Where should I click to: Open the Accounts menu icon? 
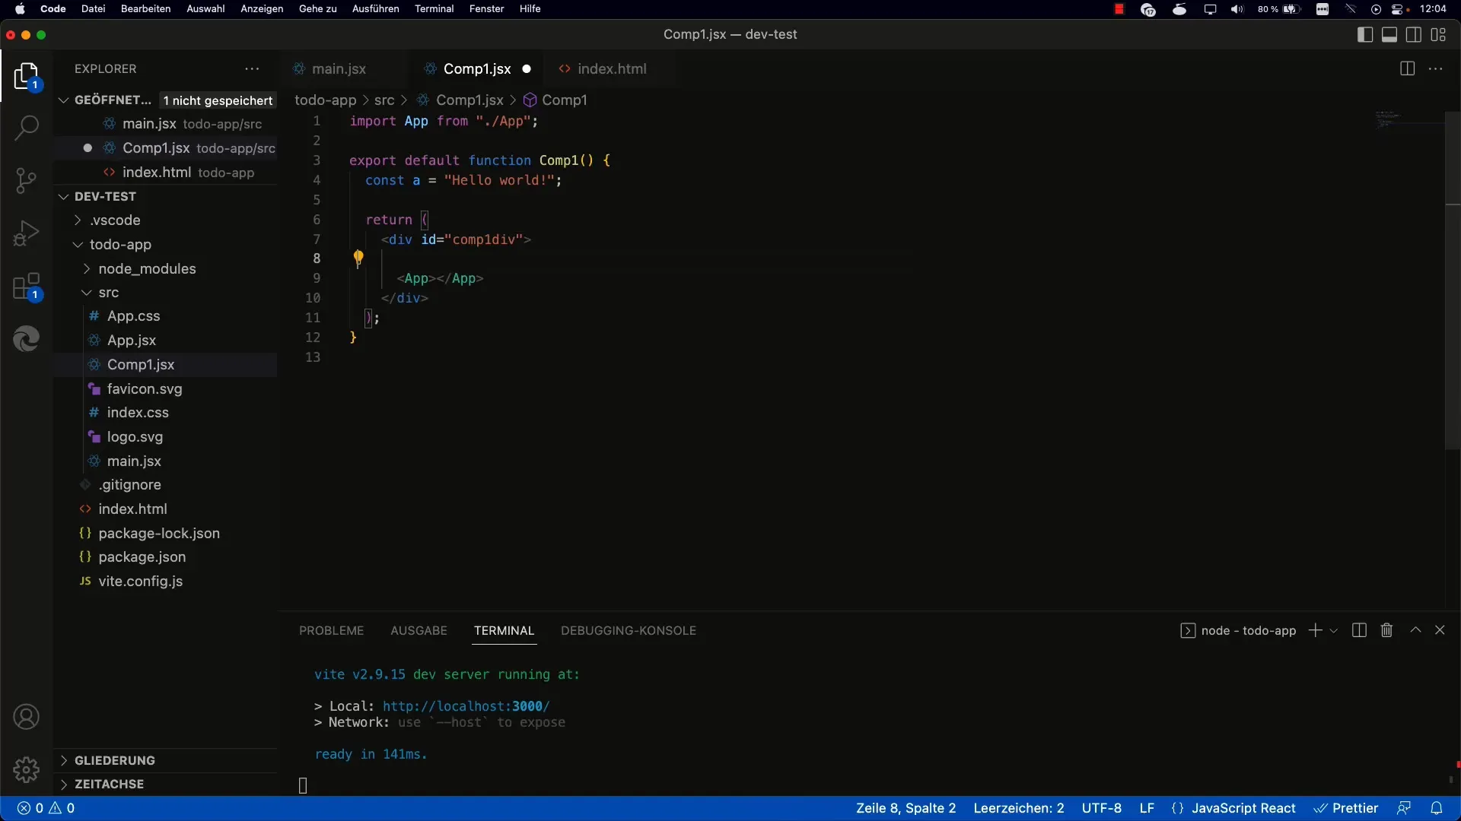tap(27, 717)
